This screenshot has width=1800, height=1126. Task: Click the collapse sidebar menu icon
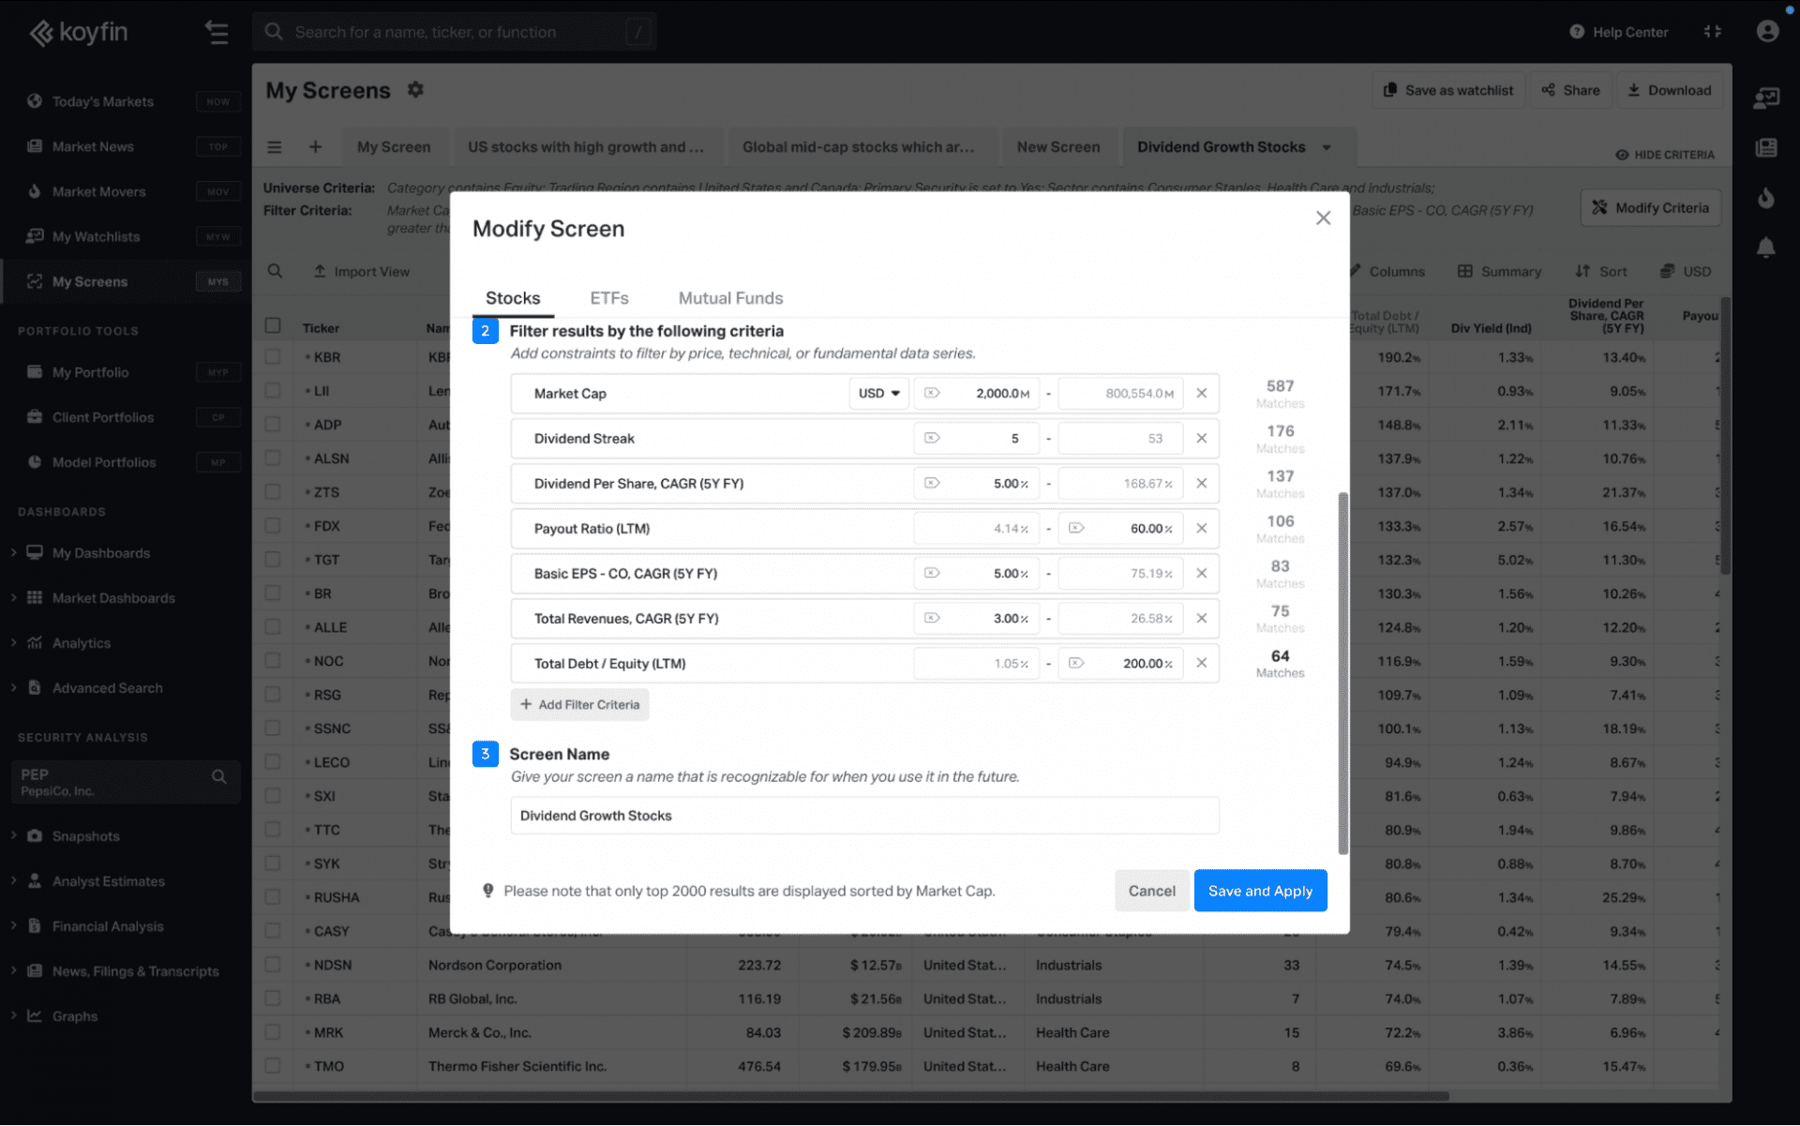pyautogui.click(x=217, y=32)
